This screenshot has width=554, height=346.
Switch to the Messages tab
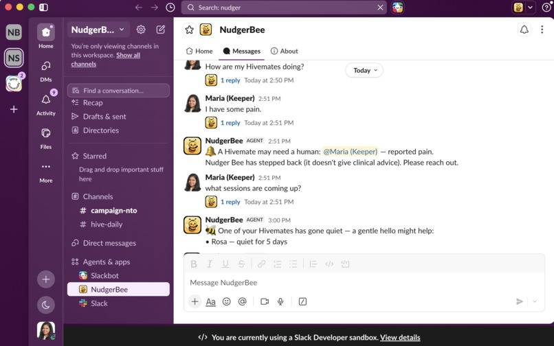tap(242, 51)
